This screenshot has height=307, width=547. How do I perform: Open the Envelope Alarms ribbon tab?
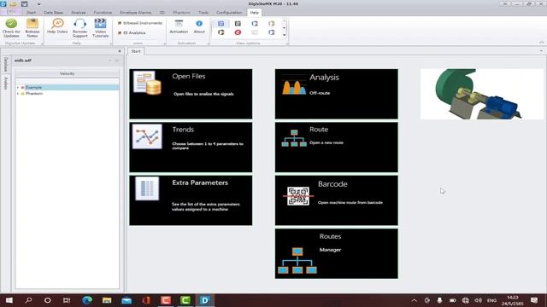tap(136, 12)
